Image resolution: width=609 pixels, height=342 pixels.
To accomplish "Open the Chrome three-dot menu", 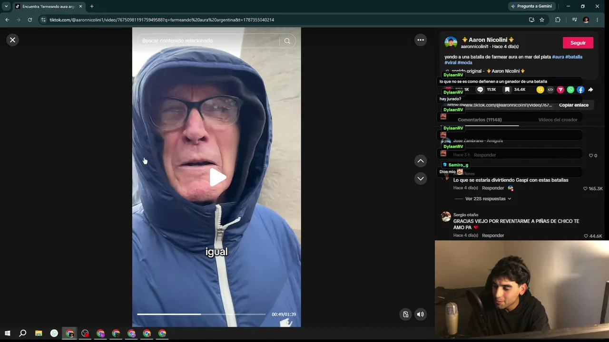I will pyautogui.click(x=597, y=20).
